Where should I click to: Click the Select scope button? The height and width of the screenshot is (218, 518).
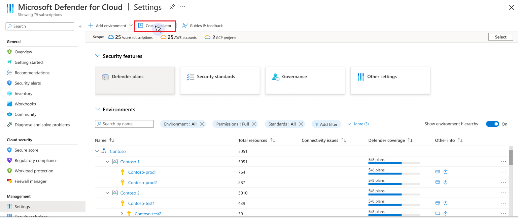500,37
